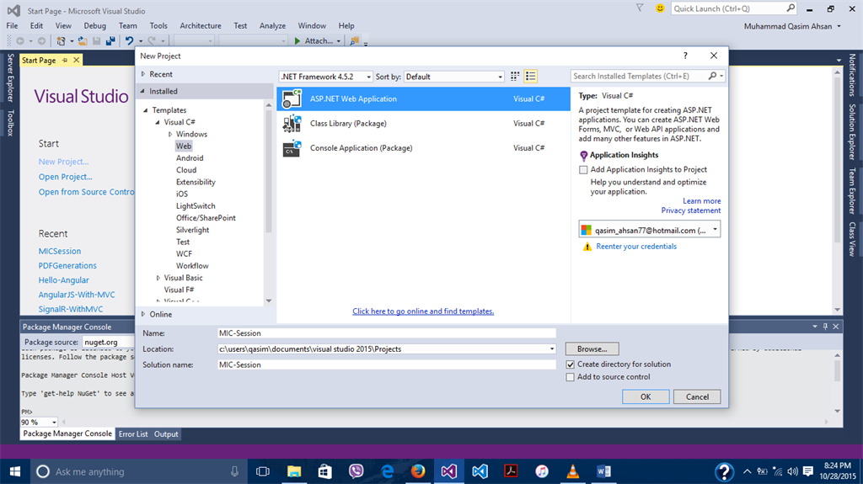Select Class Library (Package) template
The image size is (863, 484).
(x=423, y=123)
